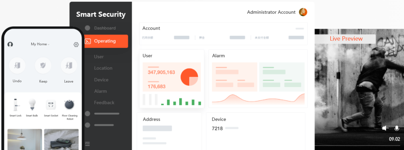Go to Device in the sidebar
404x150 pixels.
coord(101,80)
